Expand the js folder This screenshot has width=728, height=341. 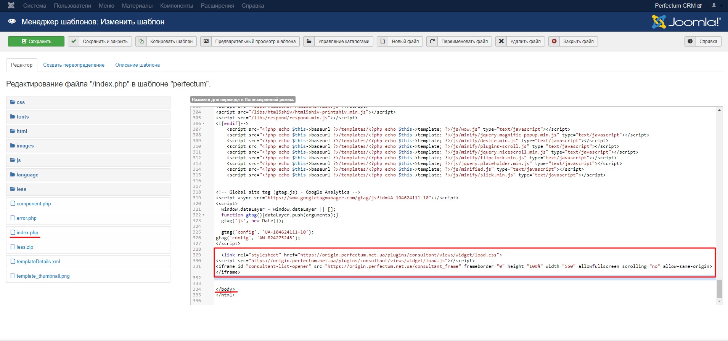tap(88, 160)
